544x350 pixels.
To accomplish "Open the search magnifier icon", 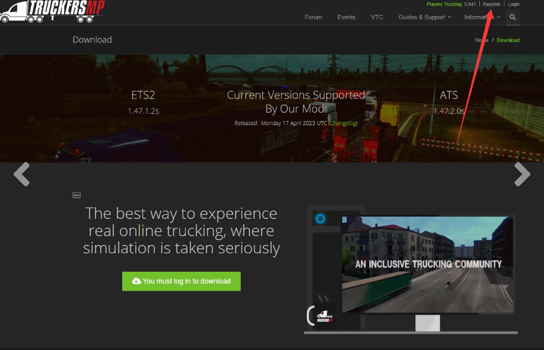I will pos(513,17).
